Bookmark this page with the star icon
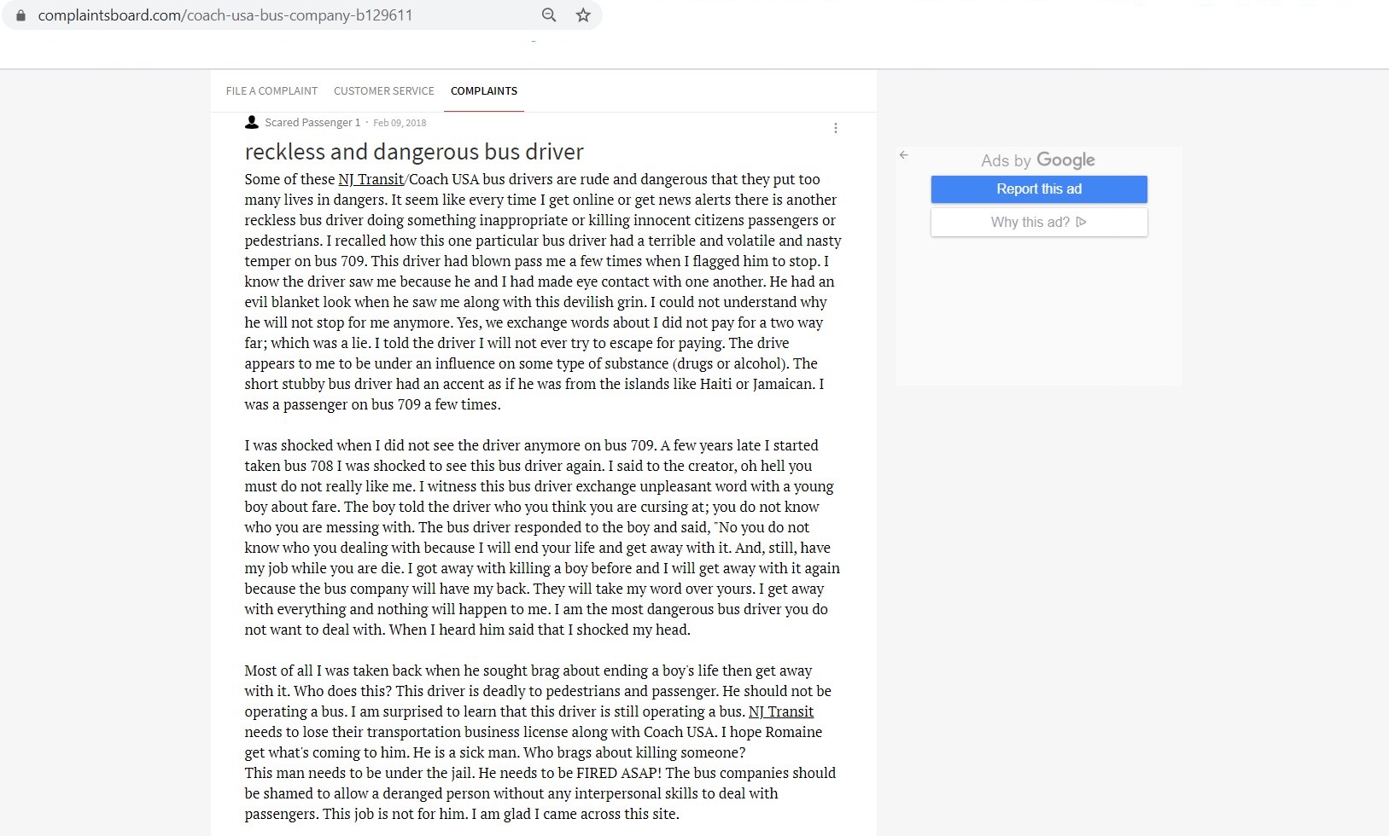The image size is (1389, 836). pos(583,15)
